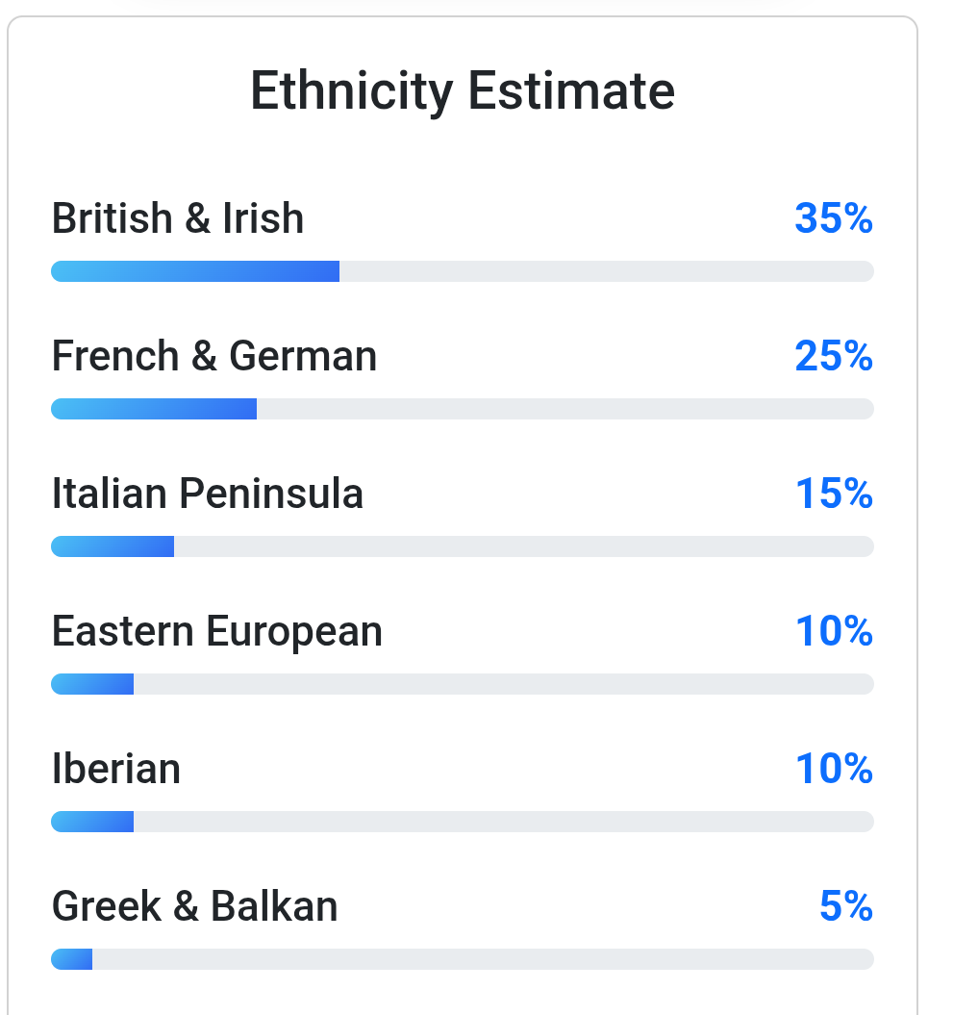
Task: Click the 25% value for French & German
Action: (x=833, y=356)
